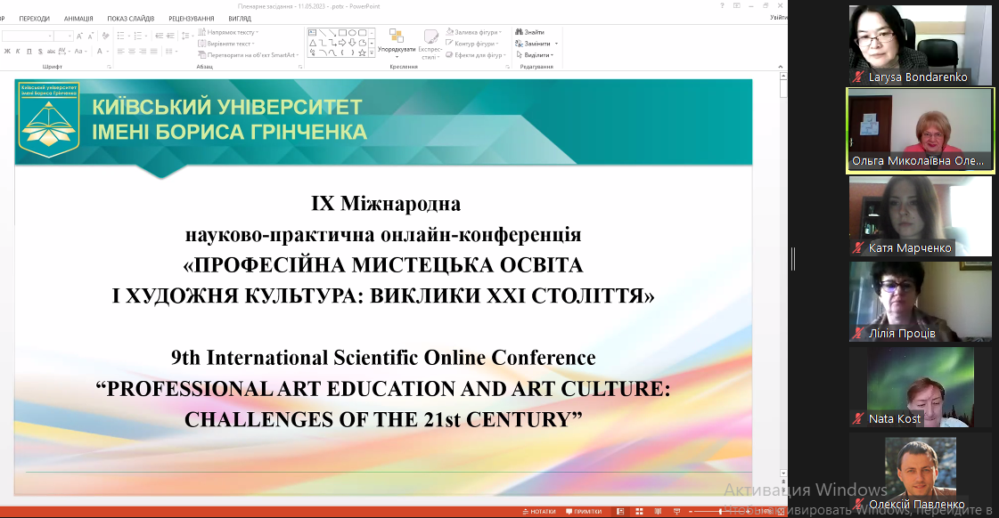Open the Анімація ribbon tab
The height and width of the screenshot is (518, 999).
point(78,19)
